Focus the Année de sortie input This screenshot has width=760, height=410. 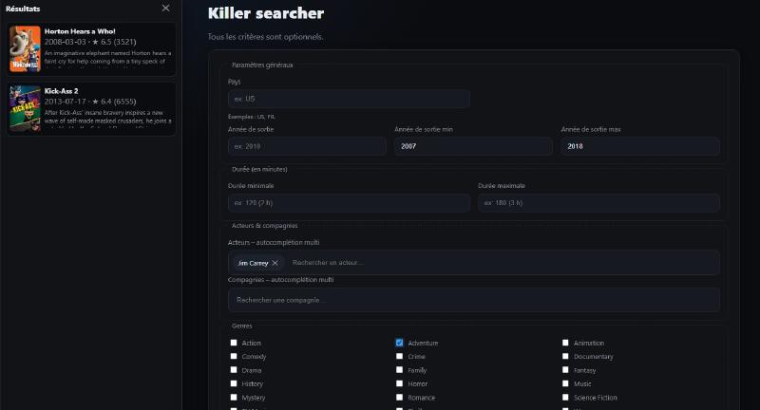pyautogui.click(x=307, y=146)
